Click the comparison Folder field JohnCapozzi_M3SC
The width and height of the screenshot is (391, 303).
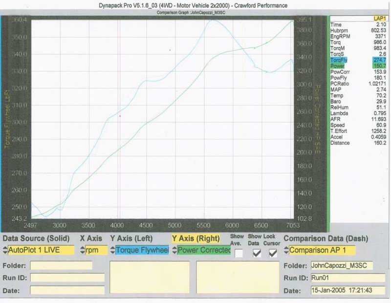coord(342,265)
